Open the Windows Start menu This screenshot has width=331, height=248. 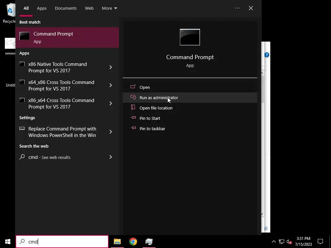(8, 242)
